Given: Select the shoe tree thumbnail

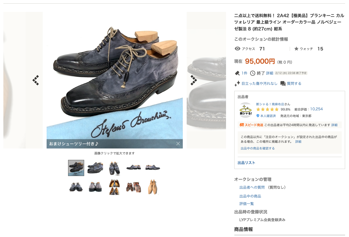Looking at the screenshot, I should click(x=153, y=187).
